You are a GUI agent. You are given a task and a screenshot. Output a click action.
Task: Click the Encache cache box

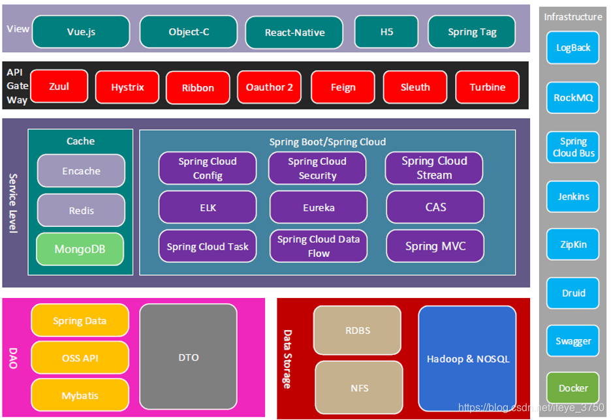[x=81, y=171]
